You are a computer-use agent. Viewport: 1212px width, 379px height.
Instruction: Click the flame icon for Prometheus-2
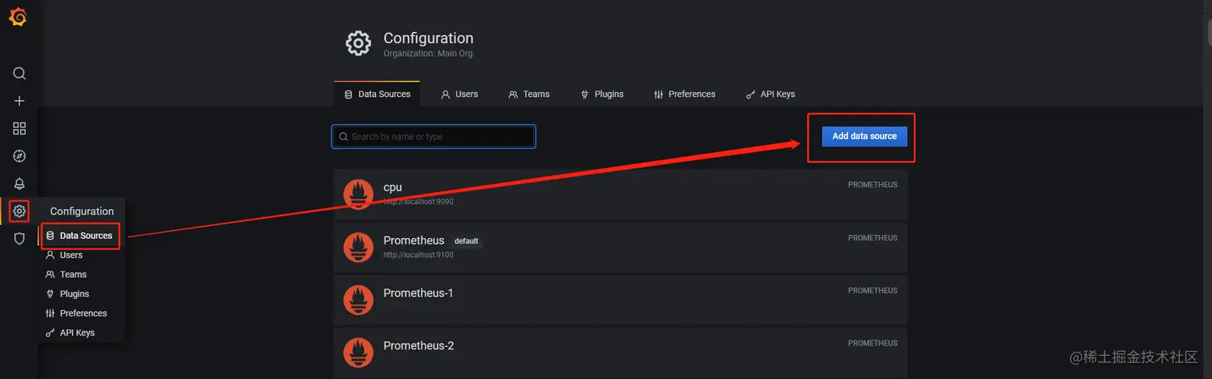pos(358,353)
